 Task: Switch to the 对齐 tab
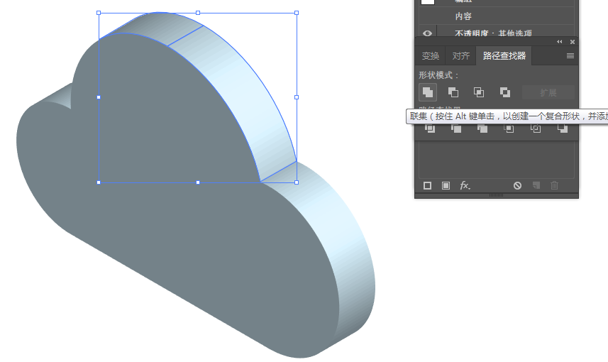click(461, 56)
